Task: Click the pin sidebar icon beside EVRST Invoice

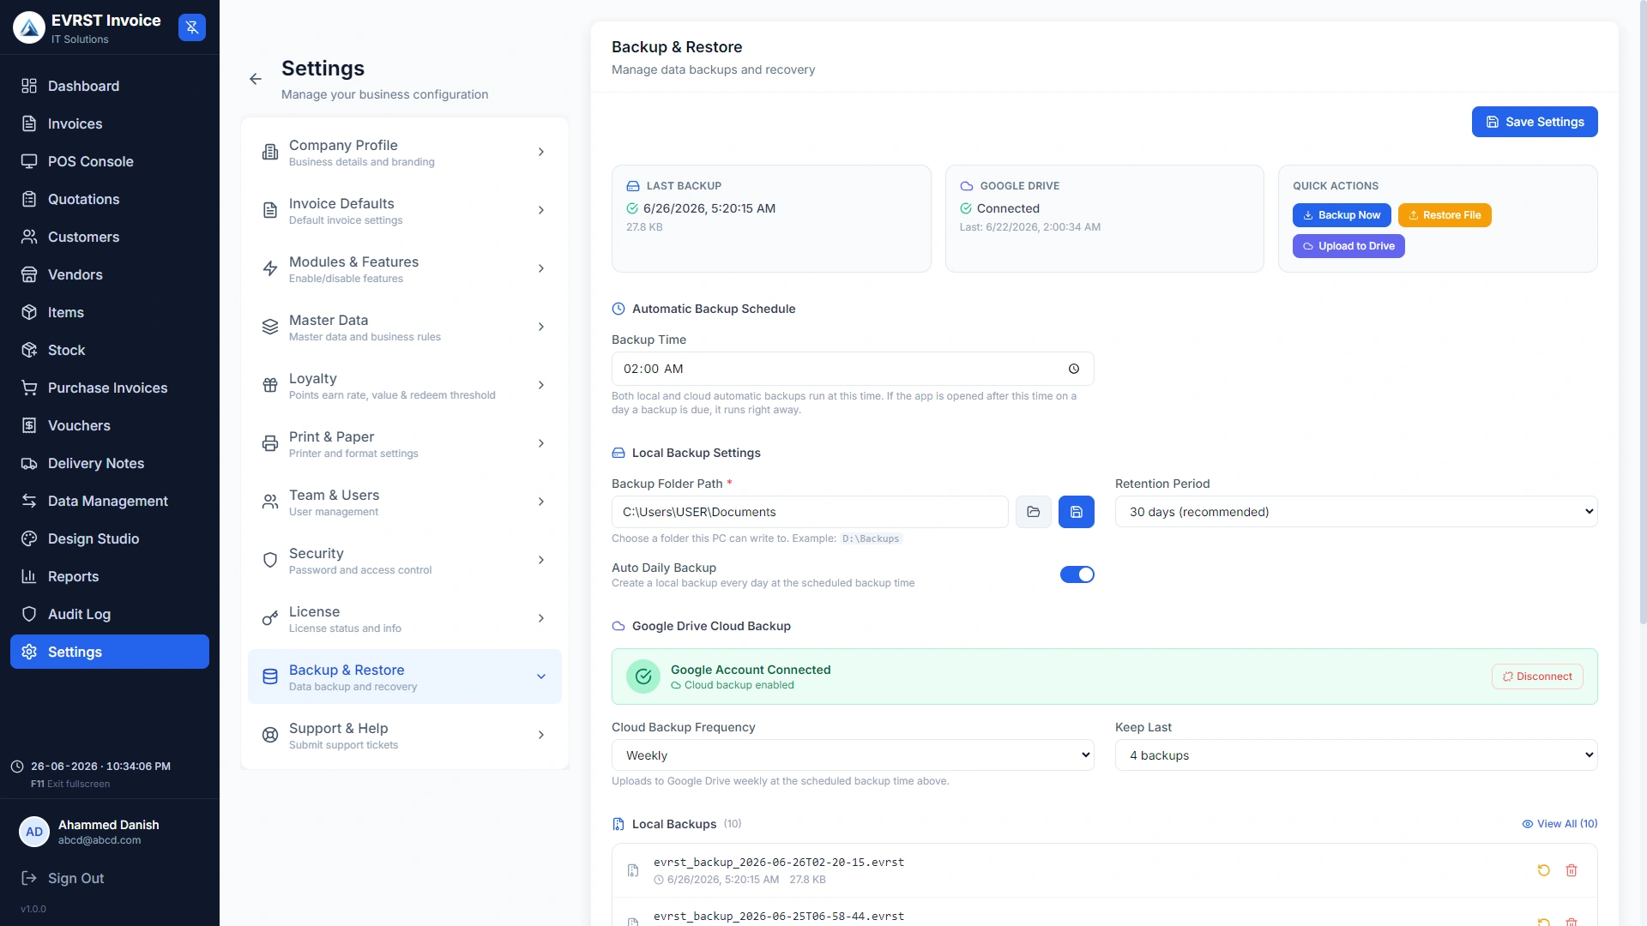Action: (x=192, y=27)
